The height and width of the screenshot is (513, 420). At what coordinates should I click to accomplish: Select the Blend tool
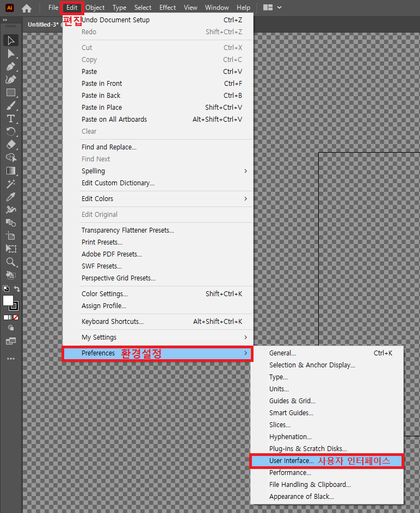[x=11, y=223]
